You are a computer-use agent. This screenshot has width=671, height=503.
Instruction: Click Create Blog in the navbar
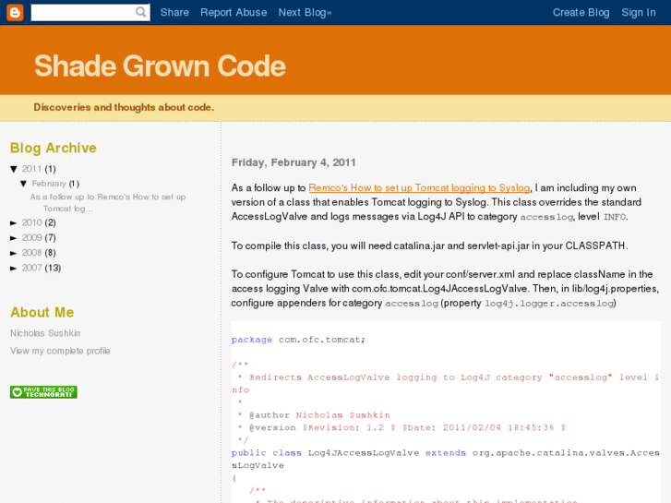tap(581, 12)
